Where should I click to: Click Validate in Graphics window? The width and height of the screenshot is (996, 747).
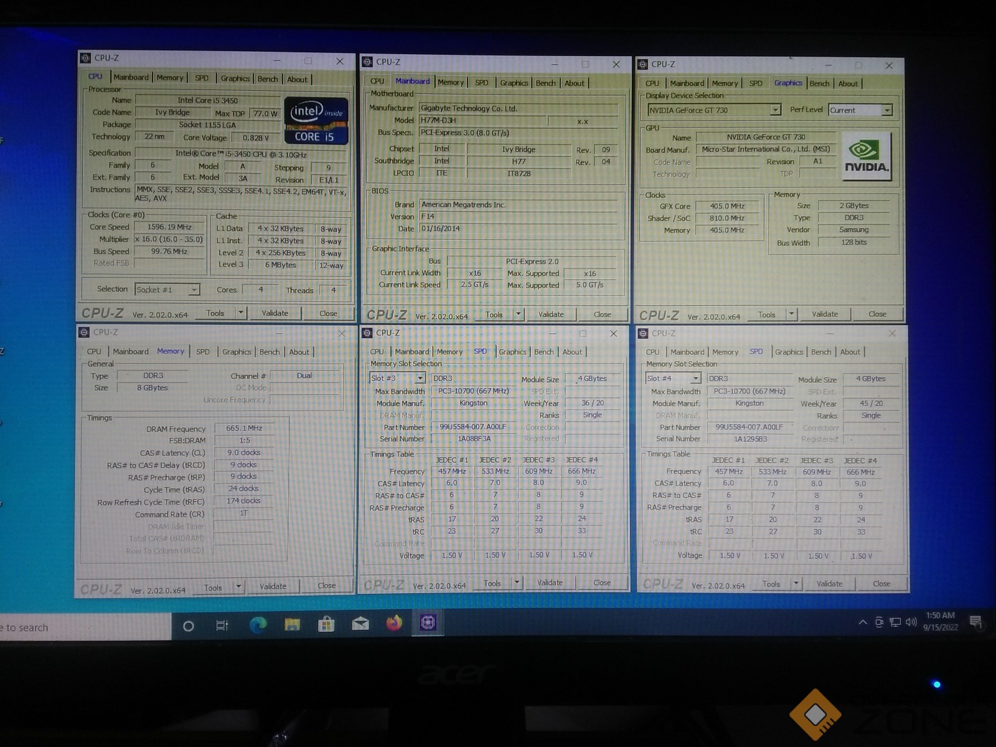[825, 314]
